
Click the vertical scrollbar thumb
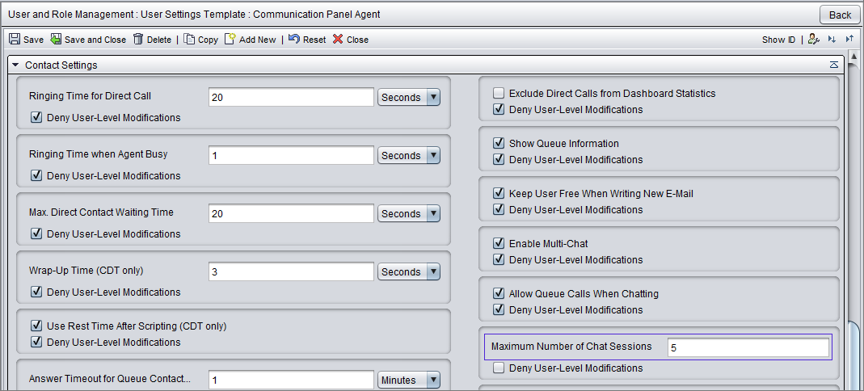pos(853,355)
